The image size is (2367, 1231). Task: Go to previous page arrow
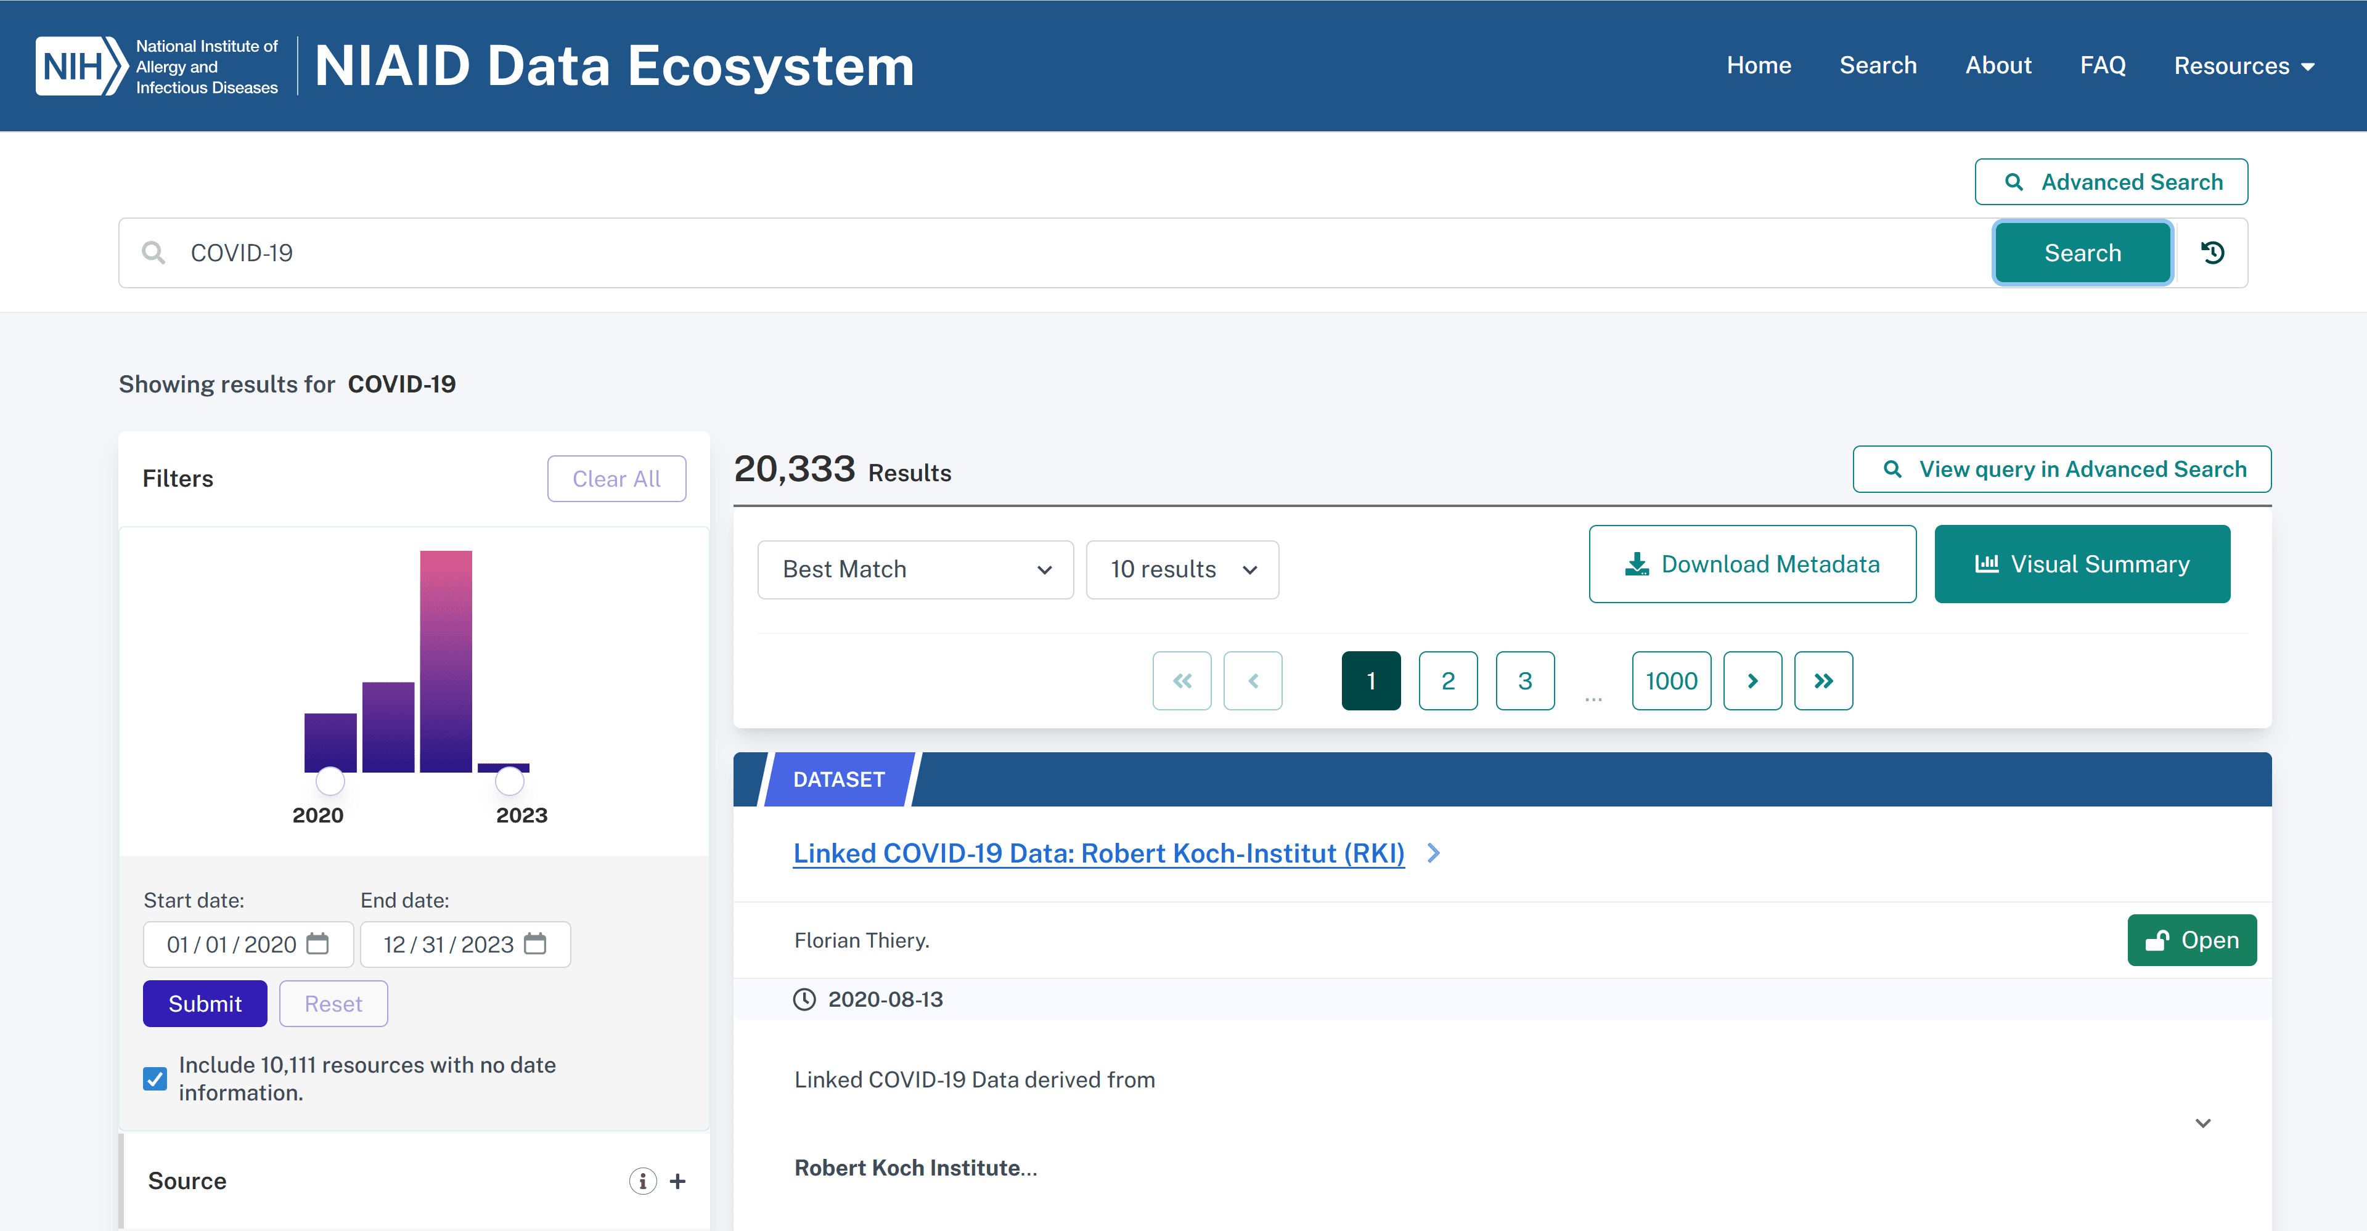[1253, 681]
